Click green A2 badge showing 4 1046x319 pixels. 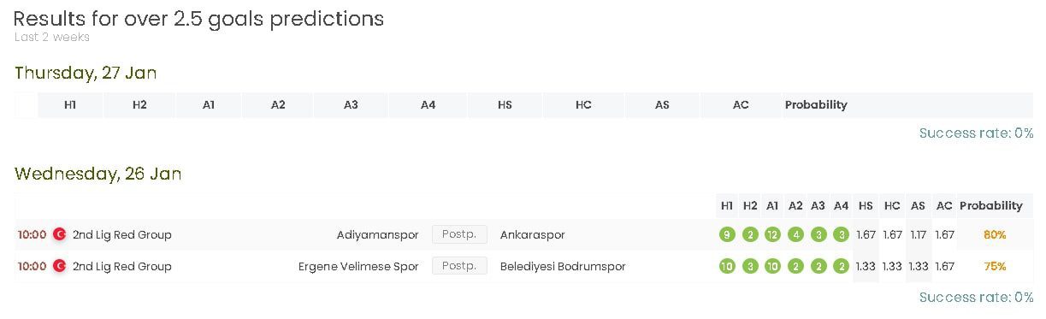pos(795,234)
